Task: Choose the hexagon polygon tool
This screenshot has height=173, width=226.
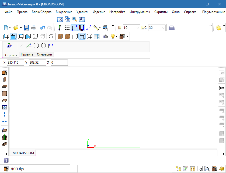Action: [x=43, y=46]
